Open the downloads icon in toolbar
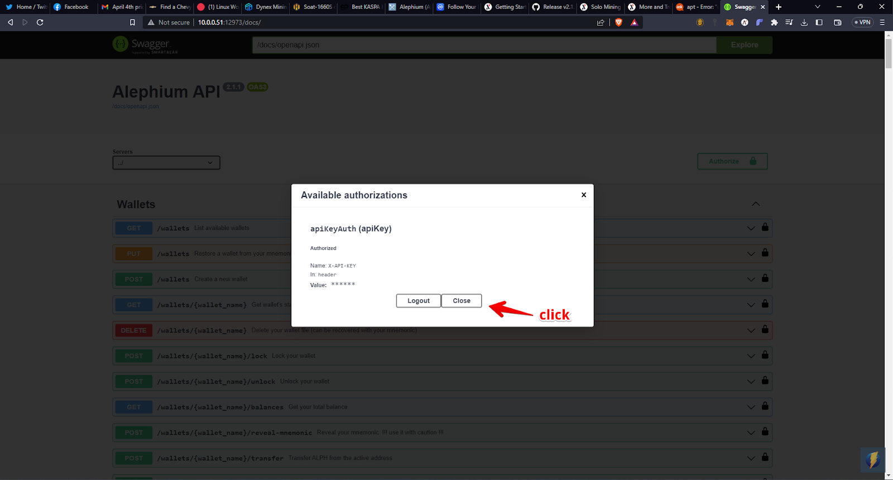 804,22
